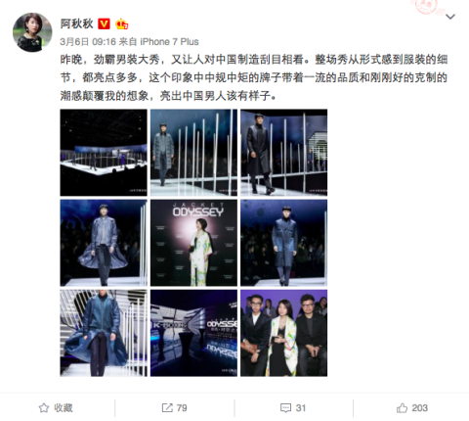This screenshot has width=469, height=421.
Task: Open the author's profile avatar
Action: tap(32, 32)
